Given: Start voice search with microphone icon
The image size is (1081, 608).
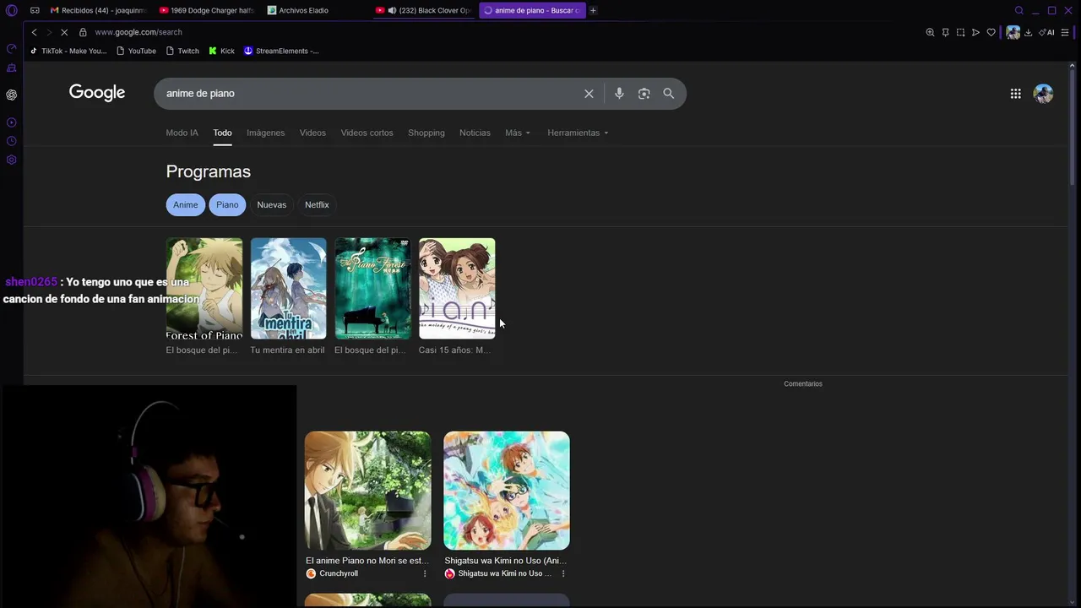Looking at the screenshot, I should click(x=619, y=94).
